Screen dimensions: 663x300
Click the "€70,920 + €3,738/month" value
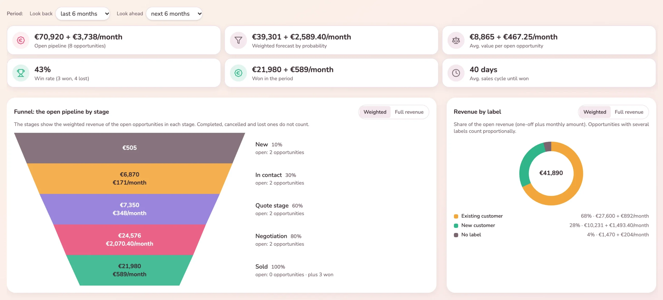pos(78,37)
